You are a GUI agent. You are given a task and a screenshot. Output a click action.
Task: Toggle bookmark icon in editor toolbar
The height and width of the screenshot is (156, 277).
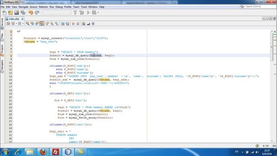[x=57, y=23]
